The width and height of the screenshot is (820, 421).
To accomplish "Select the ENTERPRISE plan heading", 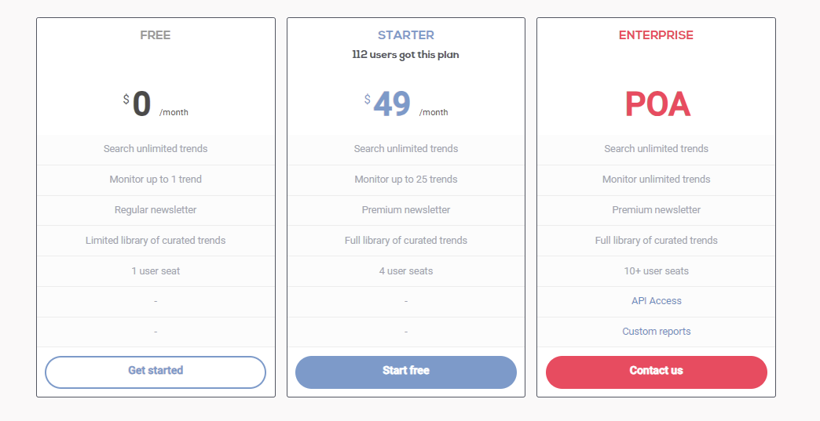I will pyautogui.click(x=657, y=35).
